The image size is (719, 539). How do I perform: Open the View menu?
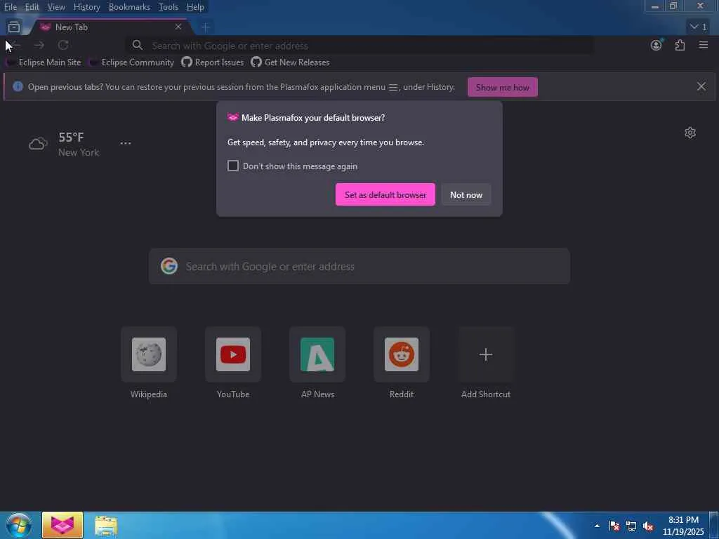56,7
